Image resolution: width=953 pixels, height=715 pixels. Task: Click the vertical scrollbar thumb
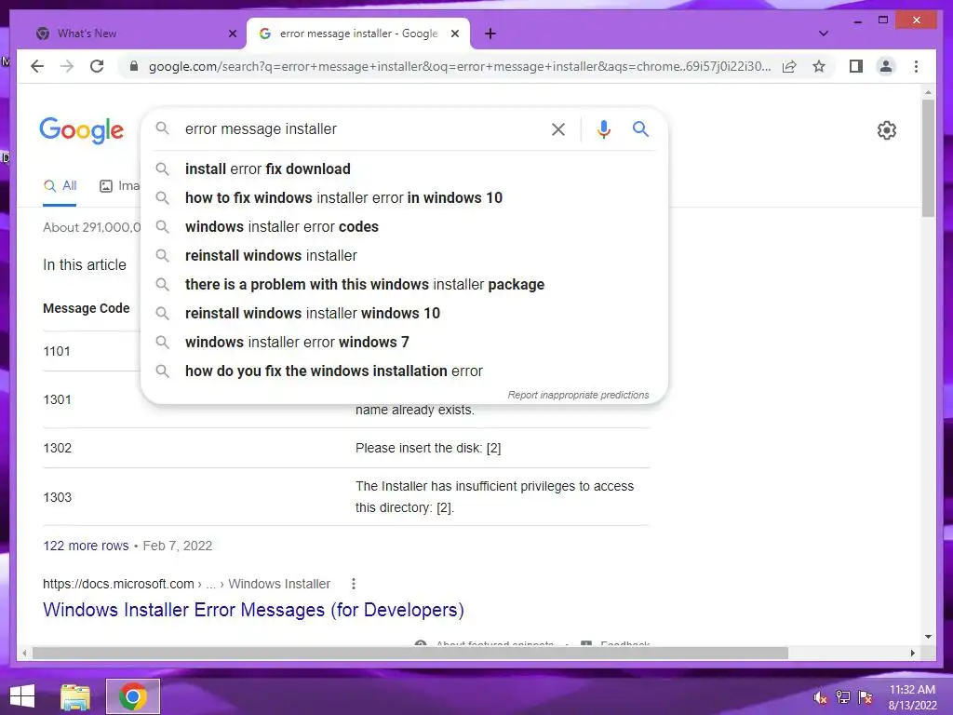click(x=928, y=158)
